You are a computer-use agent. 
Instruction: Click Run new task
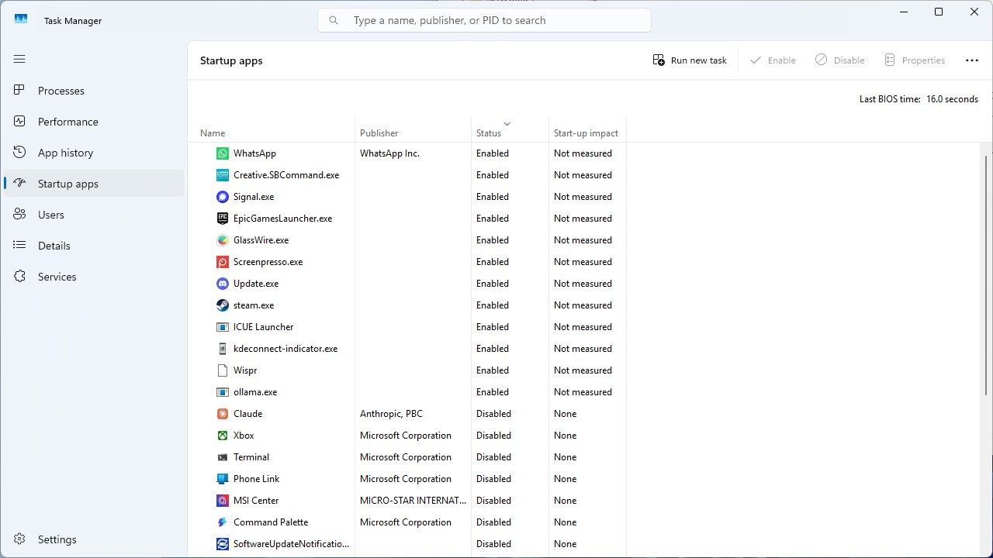coord(690,60)
